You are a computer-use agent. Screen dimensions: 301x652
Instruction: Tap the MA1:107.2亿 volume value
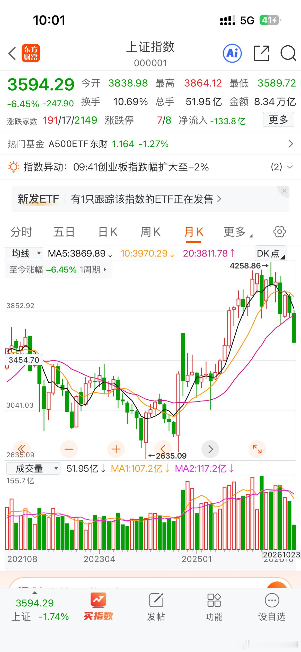click(x=140, y=468)
